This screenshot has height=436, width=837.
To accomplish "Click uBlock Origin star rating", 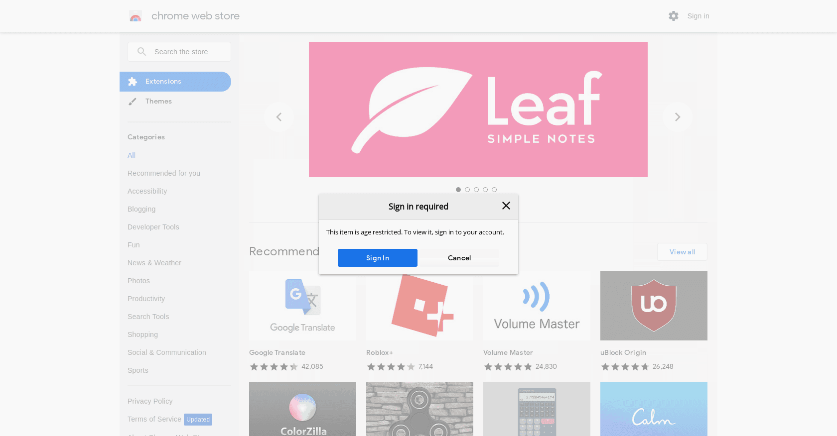I will pos(625,367).
